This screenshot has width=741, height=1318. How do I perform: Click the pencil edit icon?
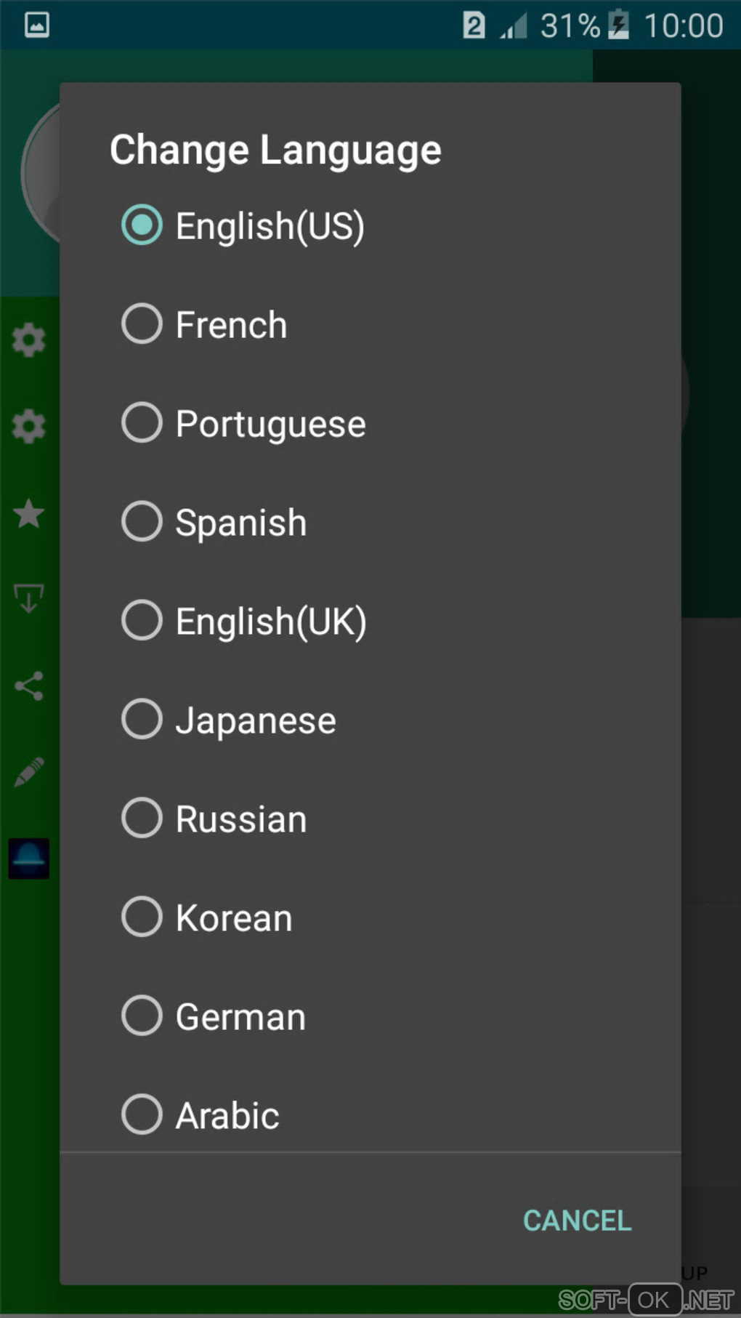click(x=29, y=773)
